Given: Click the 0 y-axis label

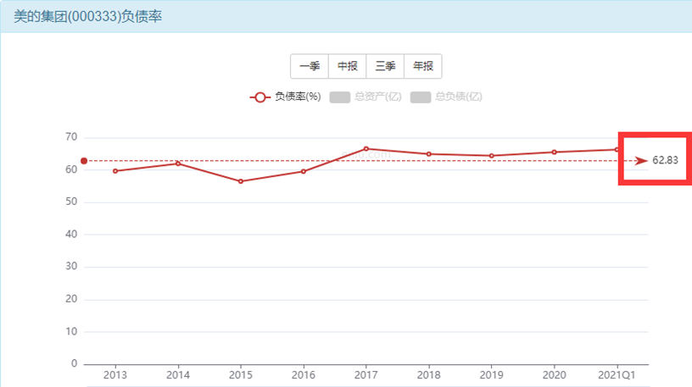Looking at the screenshot, I should [74, 363].
